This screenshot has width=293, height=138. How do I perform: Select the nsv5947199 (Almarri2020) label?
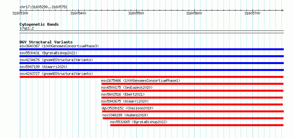click(x=43, y=67)
